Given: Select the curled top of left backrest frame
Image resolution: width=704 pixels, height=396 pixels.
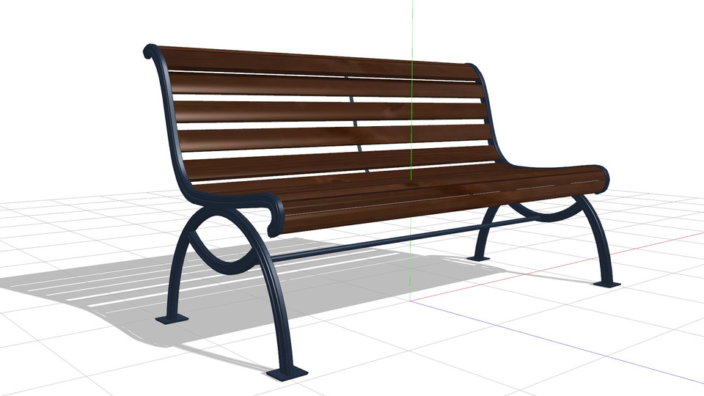Looking at the screenshot, I should point(150,52).
